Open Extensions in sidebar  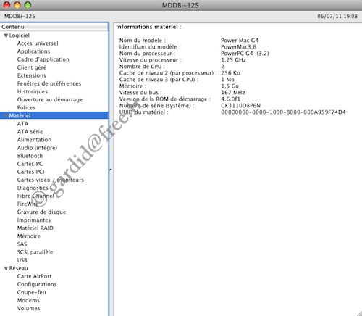[x=31, y=75]
